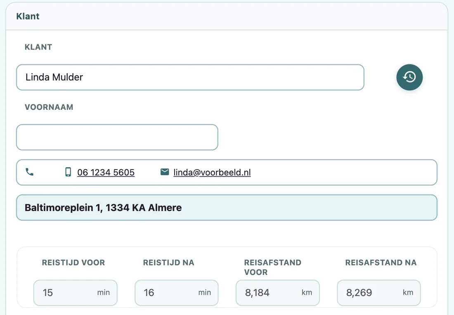Open customer history with clock icon button
454x315 pixels.
coord(409,77)
